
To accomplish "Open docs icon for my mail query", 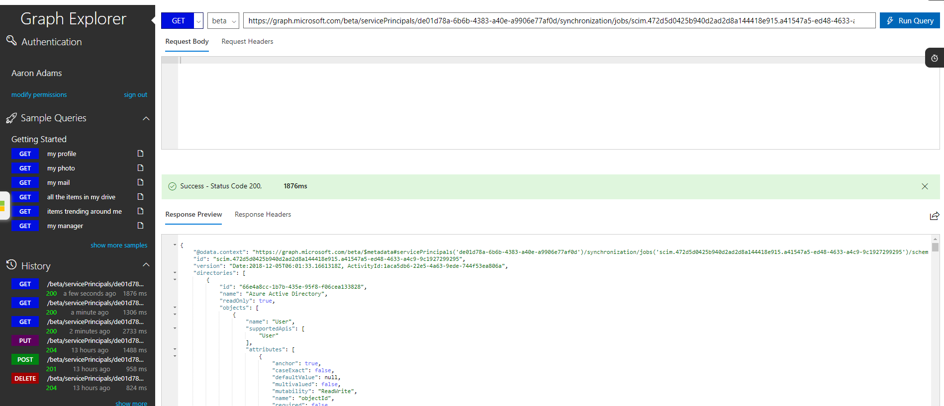I will 140,182.
